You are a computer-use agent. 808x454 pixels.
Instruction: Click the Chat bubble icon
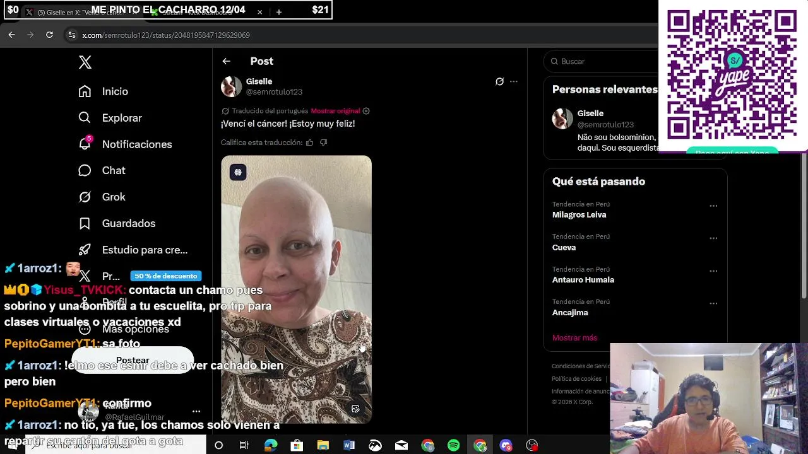click(85, 170)
